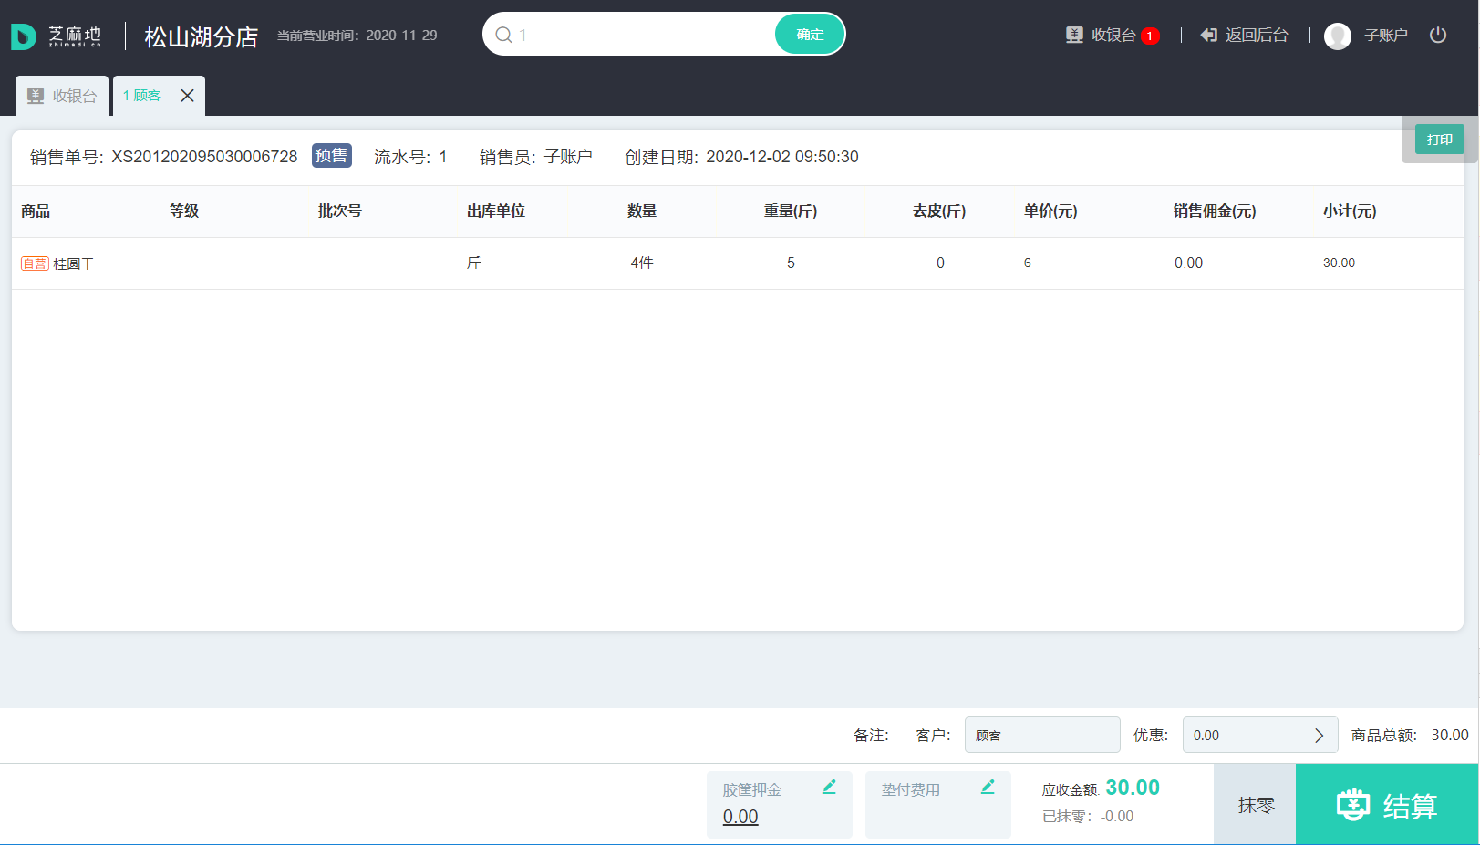
Task: Click the search input field
Action: [644, 35]
